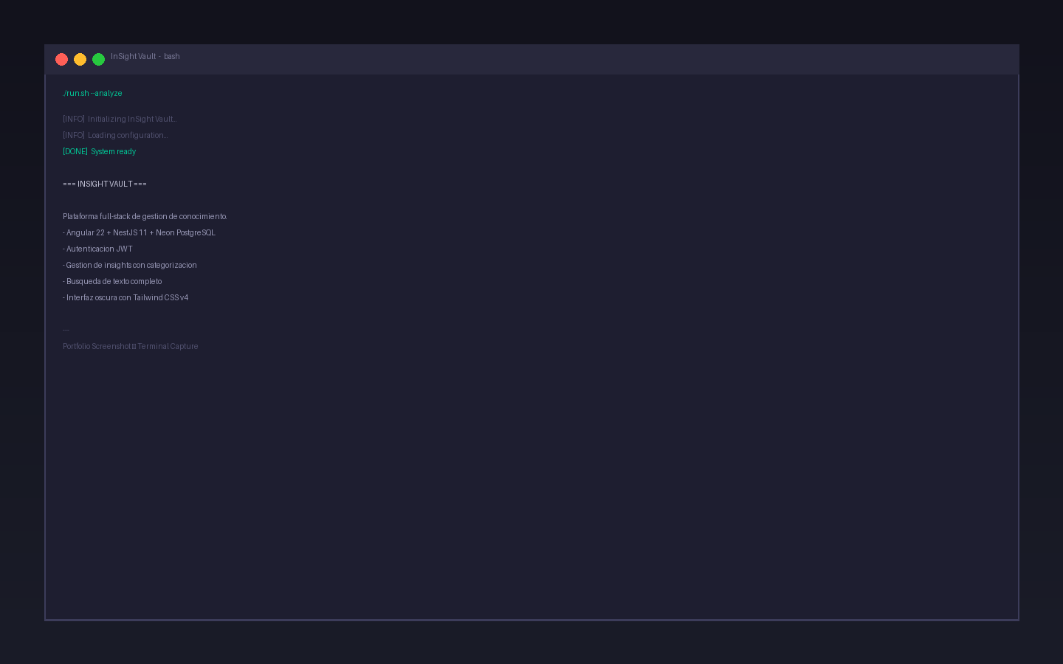1063x664 pixels.
Task: Click the '=== INSIGHT VAULT ===' header line
Action: (x=105, y=184)
